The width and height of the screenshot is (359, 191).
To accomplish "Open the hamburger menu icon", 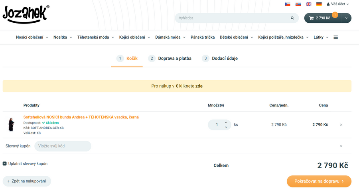I will point(336,37).
